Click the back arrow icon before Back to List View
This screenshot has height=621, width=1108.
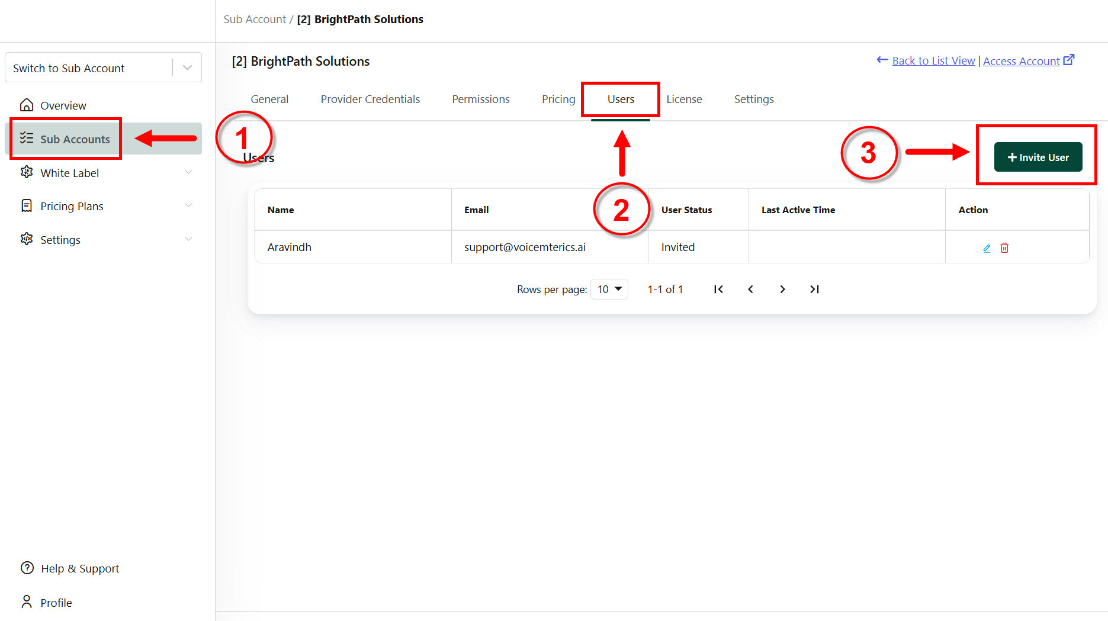tap(882, 60)
